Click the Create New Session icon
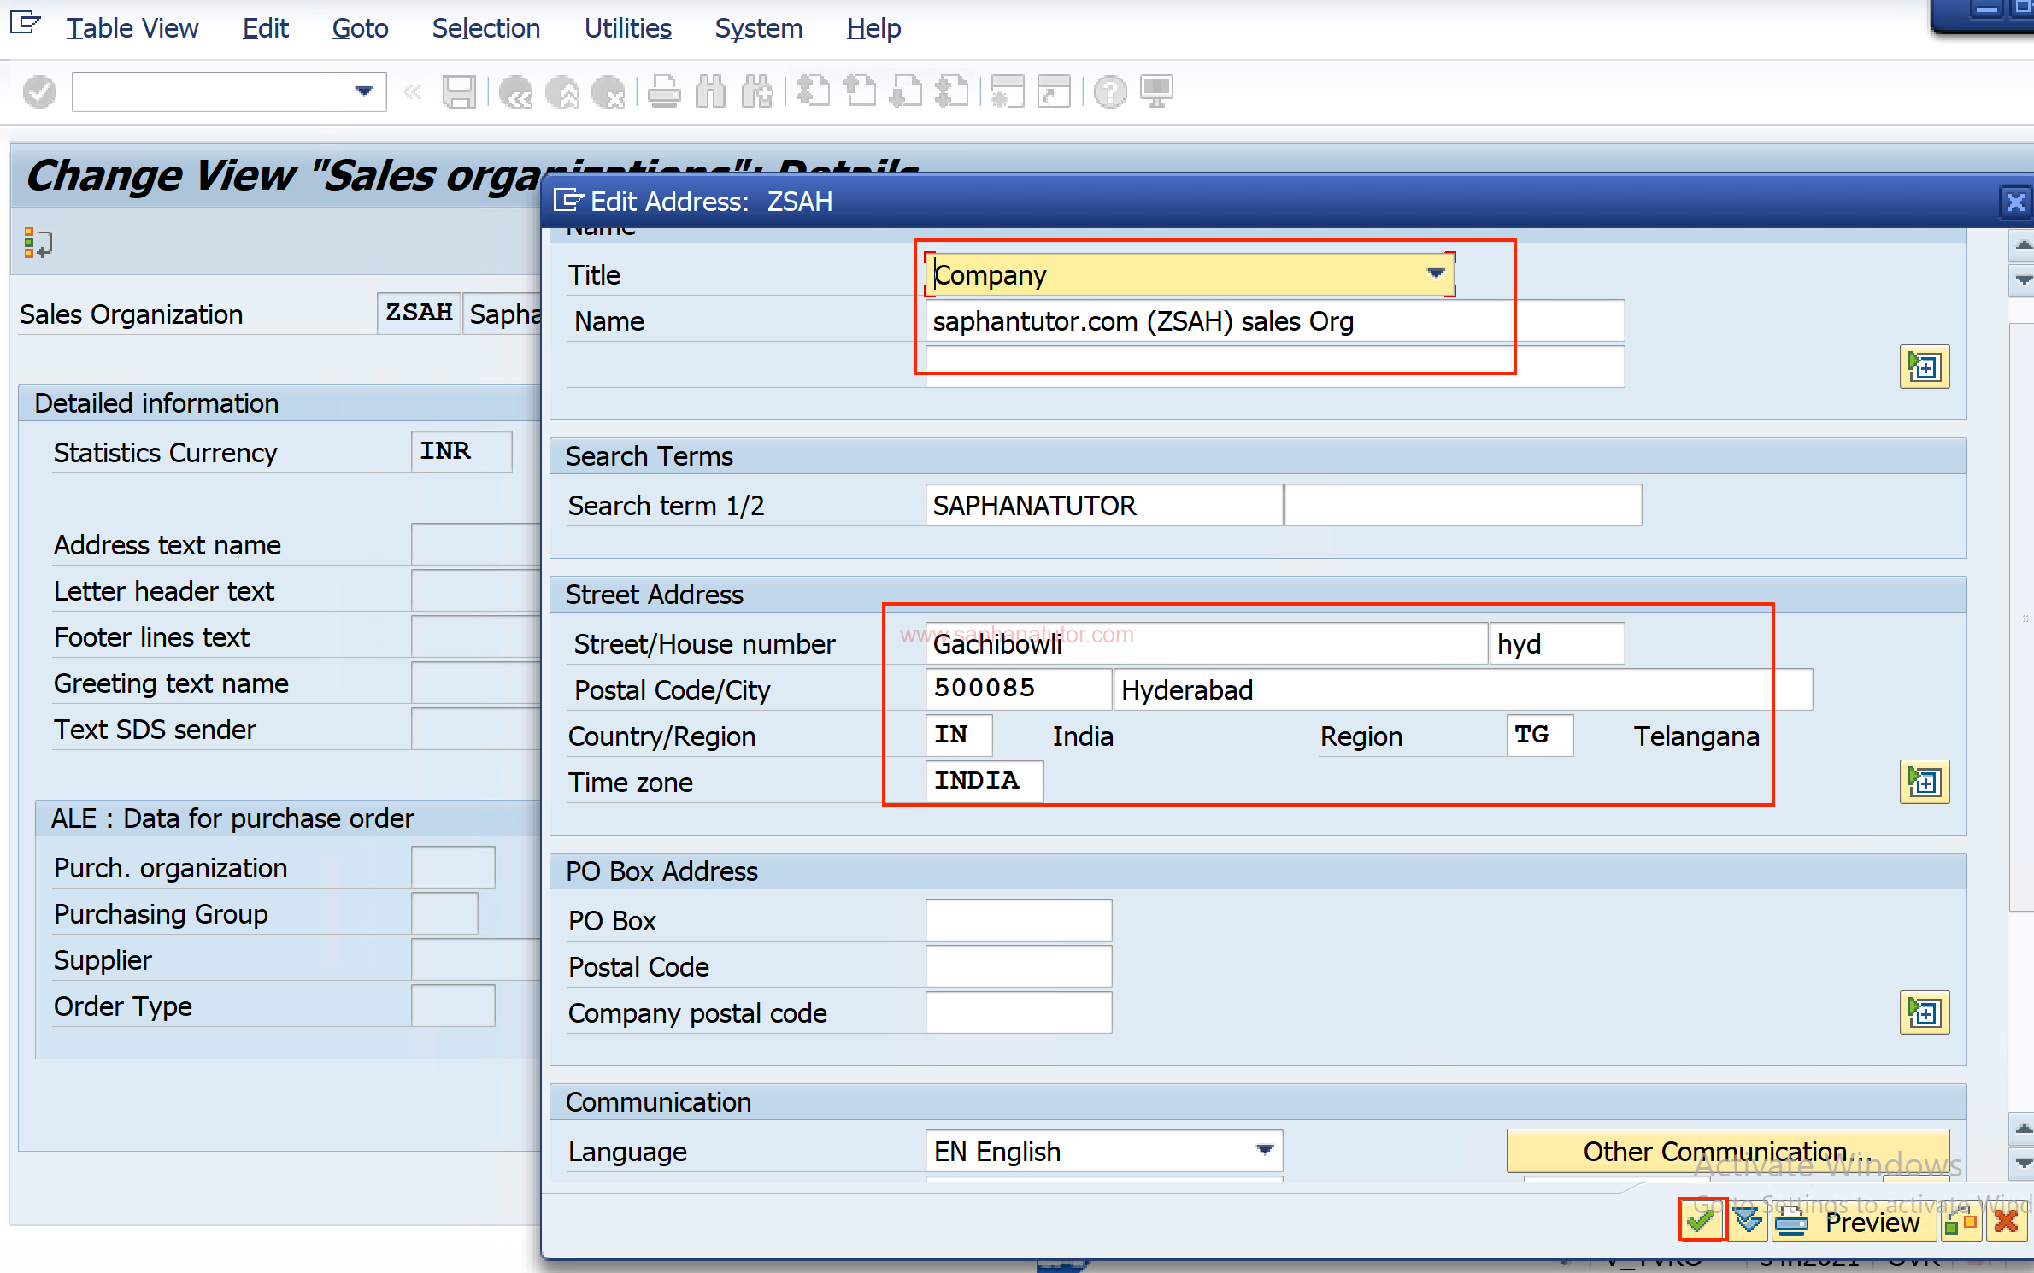This screenshot has width=2034, height=1273. (x=1008, y=91)
